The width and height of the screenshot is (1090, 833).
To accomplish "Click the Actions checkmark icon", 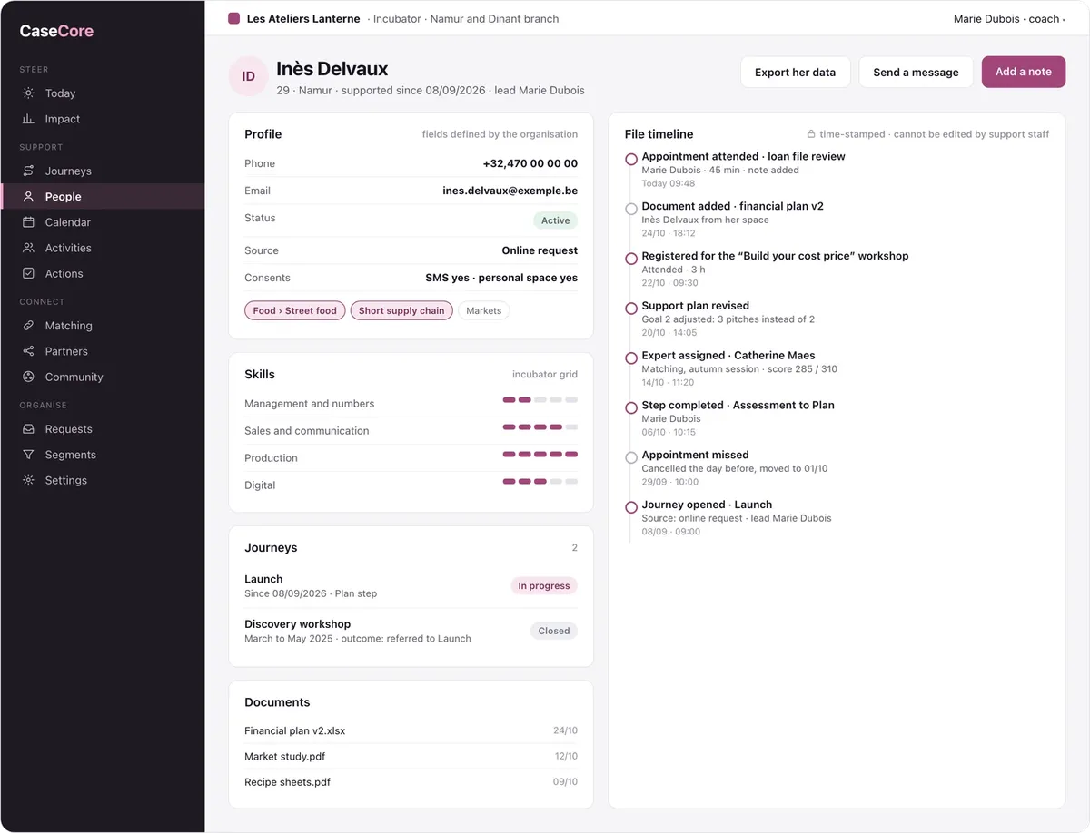I will click(29, 273).
